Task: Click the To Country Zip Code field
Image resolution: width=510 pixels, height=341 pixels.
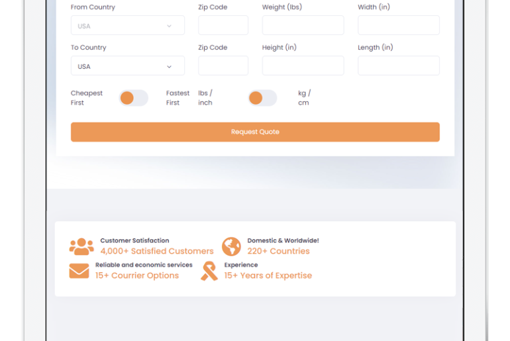Action: click(x=223, y=66)
